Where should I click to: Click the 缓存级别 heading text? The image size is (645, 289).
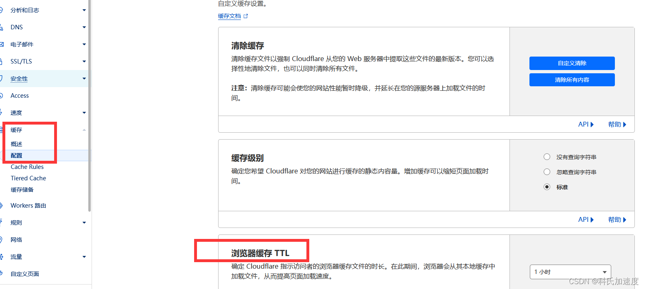pyautogui.click(x=248, y=158)
